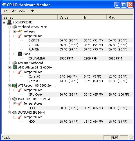The image size is (135, 141).
Task: Select the AUXTIN sensor row
Action: [81, 49]
